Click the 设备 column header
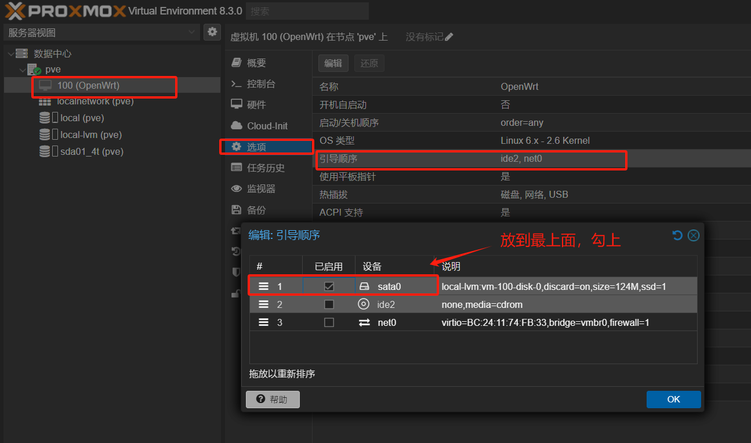 coord(396,267)
